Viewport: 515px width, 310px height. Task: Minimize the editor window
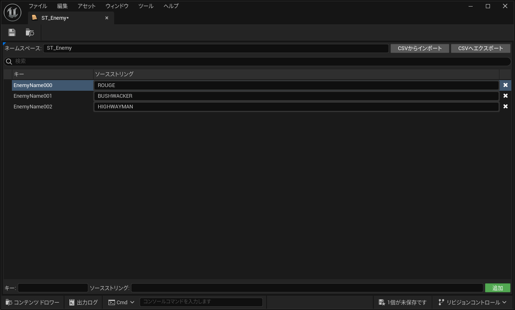(x=471, y=6)
